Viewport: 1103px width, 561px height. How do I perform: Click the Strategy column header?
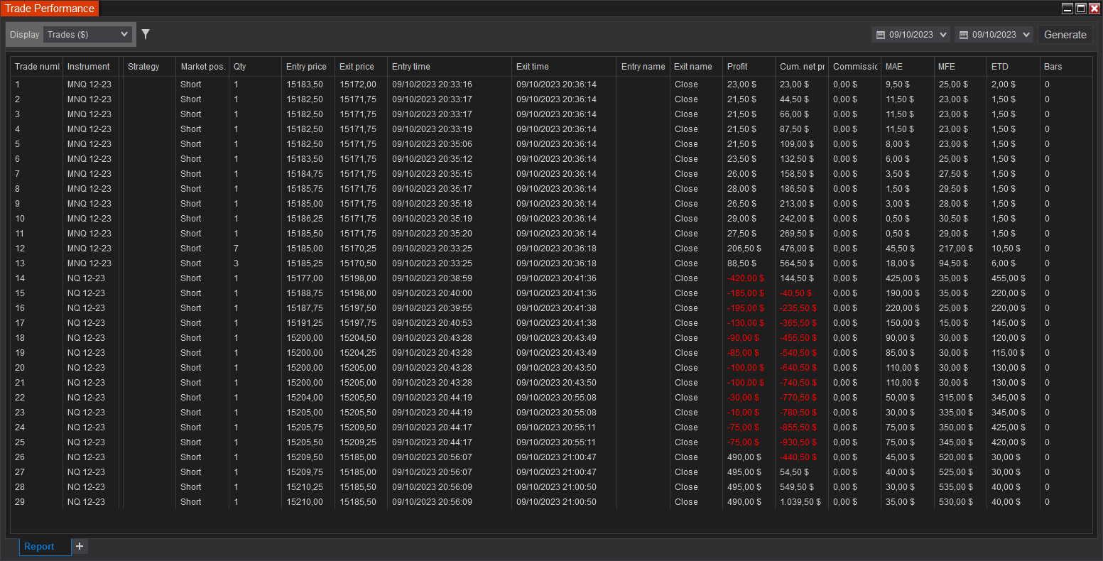point(149,67)
